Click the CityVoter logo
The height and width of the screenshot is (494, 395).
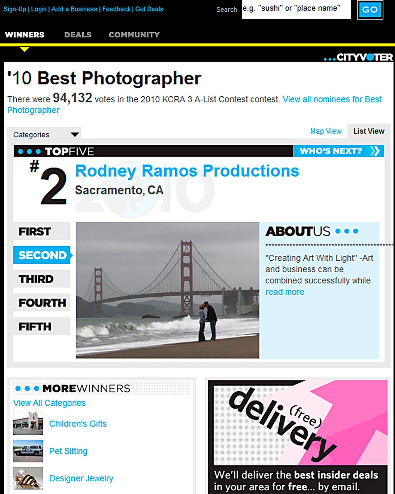coord(358,57)
